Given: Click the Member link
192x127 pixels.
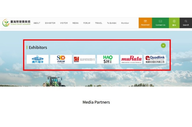Looking at the screenshot, I should click(125, 23).
